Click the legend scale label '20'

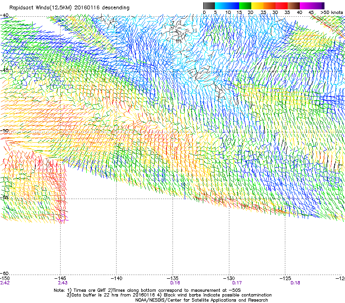(250, 13)
